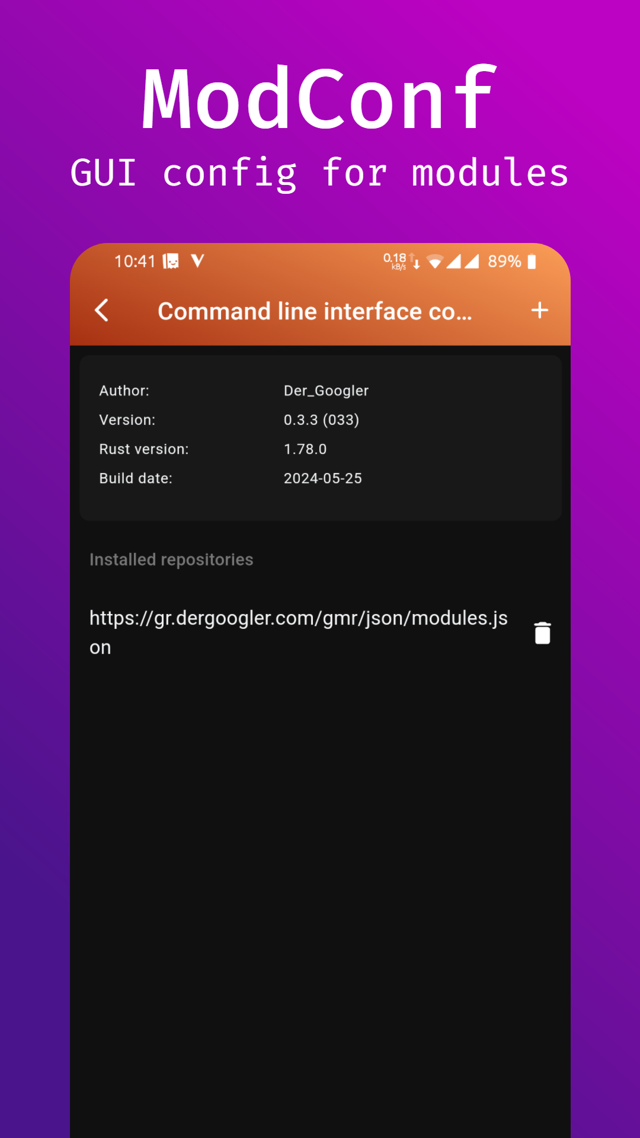Add a new repository with plus icon
This screenshot has height=1138, width=640.
pyautogui.click(x=539, y=310)
